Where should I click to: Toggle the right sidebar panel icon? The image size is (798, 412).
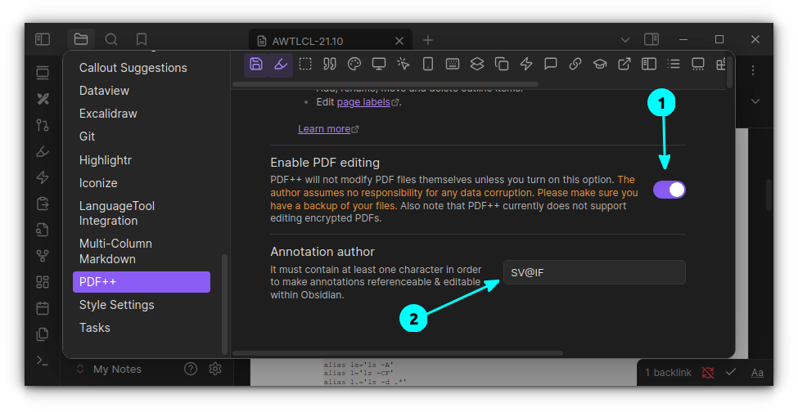[651, 39]
